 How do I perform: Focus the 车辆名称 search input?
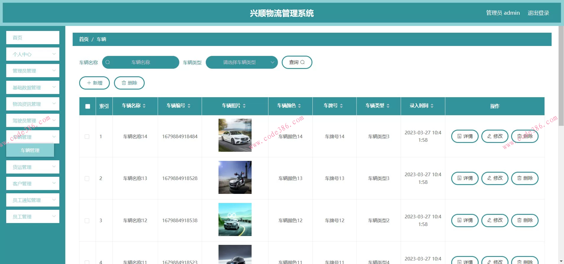(x=141, y=62)
